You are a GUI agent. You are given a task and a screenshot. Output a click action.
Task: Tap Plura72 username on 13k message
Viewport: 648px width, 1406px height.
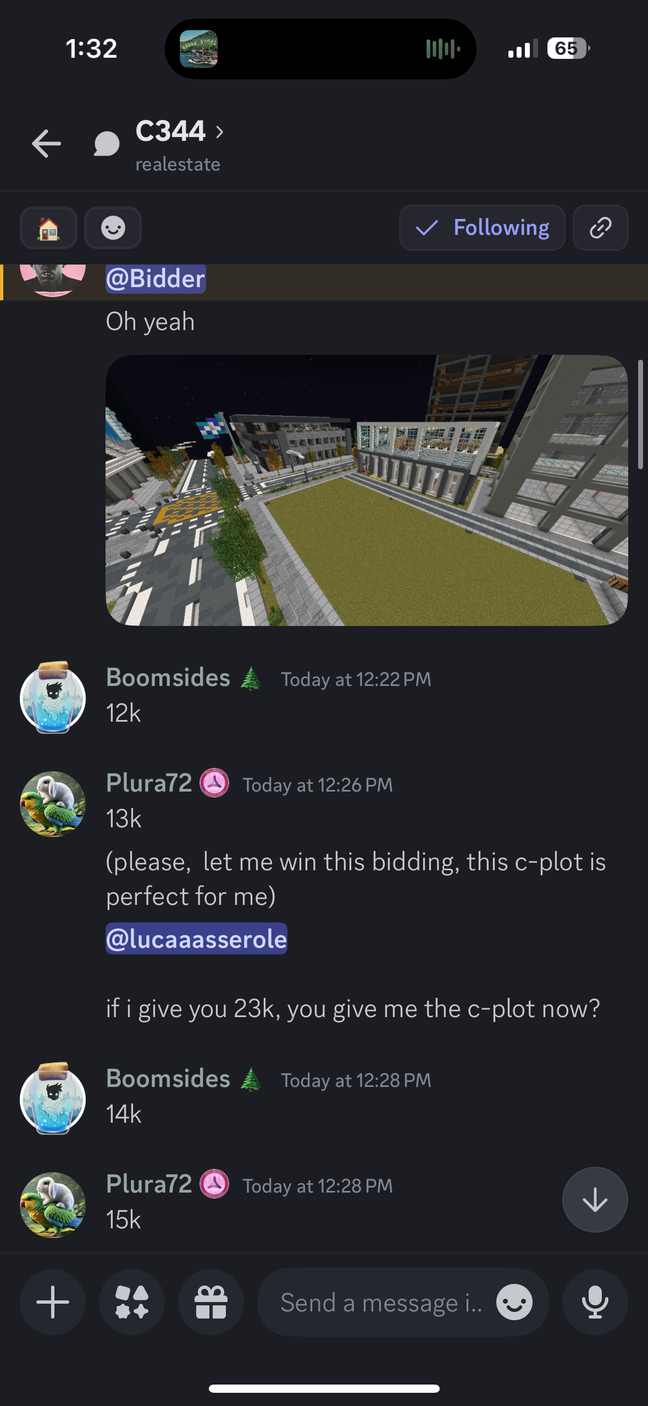(x=149, y=783)
